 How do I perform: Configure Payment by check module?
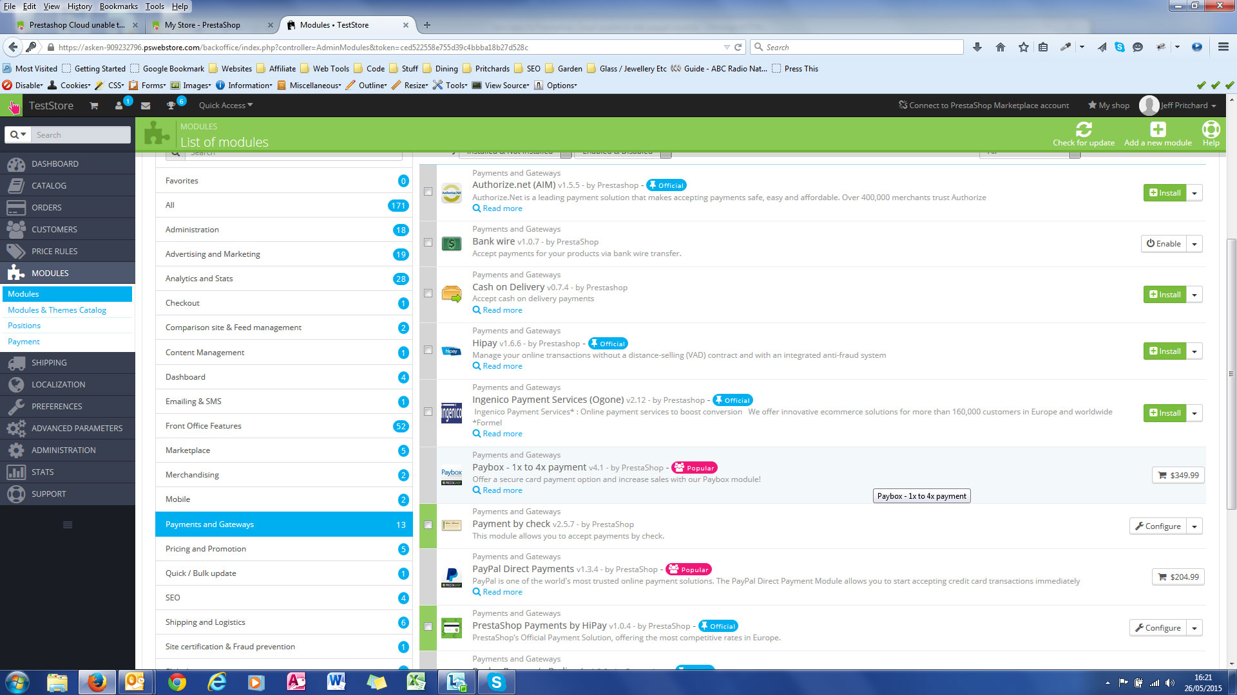point(1158,526)
